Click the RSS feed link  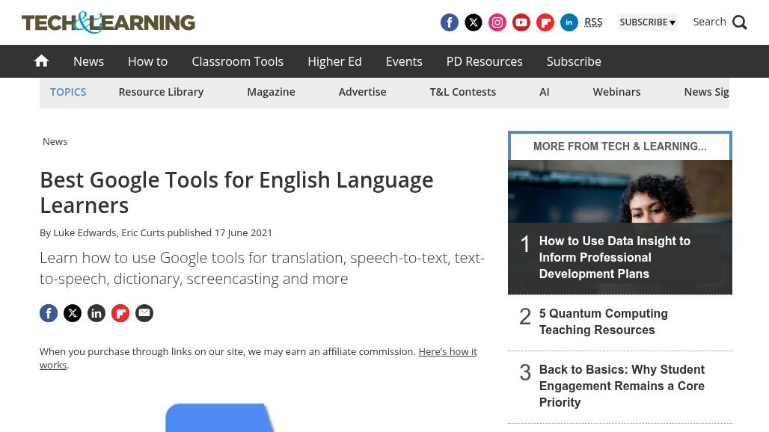593,22
